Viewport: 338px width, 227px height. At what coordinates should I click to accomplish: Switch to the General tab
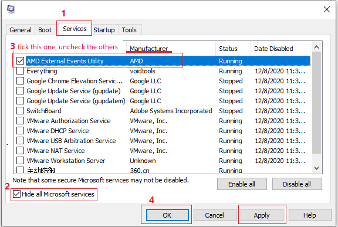21,30
